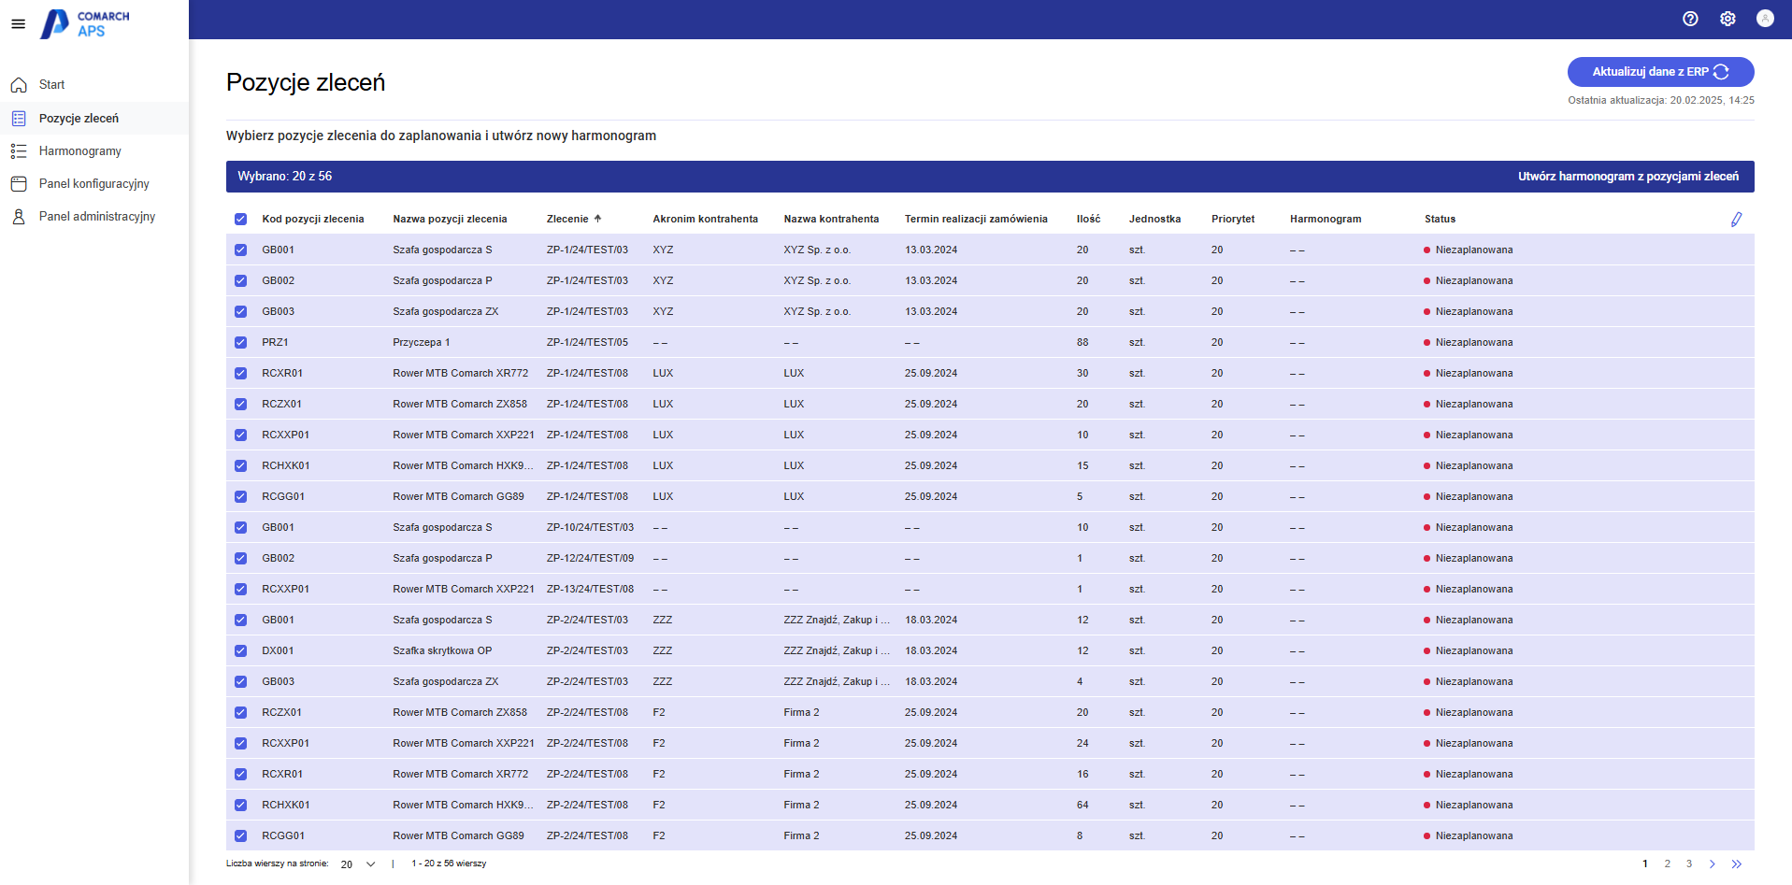Screen dimensions: 1792x885
Task: Click the Comarch APS logo
Action: pos(85,24)
